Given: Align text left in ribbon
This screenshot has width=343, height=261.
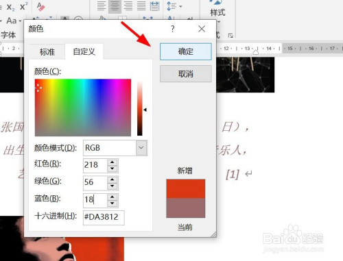Looking at the screenshot, I should [101, 6].
